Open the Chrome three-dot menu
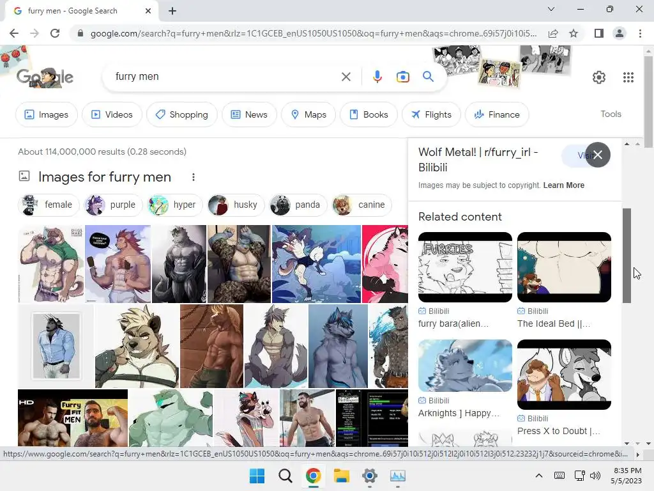The image size is (654, 491). (640, 33)
